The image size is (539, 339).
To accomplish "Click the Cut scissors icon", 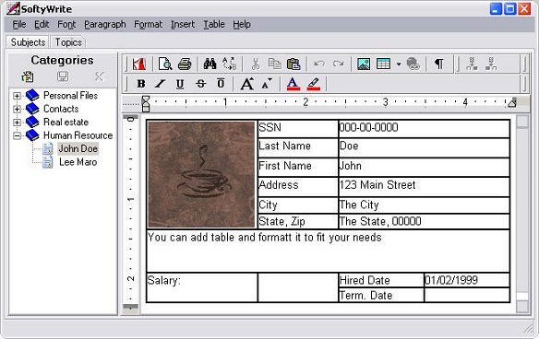I will [255, 64].
